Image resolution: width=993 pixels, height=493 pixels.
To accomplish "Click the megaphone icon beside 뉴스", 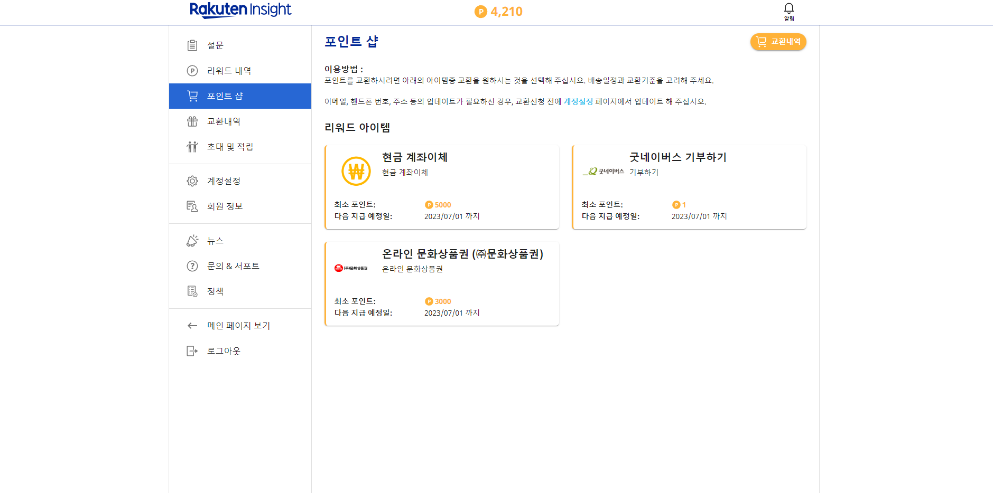I will [x=192, y=241].
